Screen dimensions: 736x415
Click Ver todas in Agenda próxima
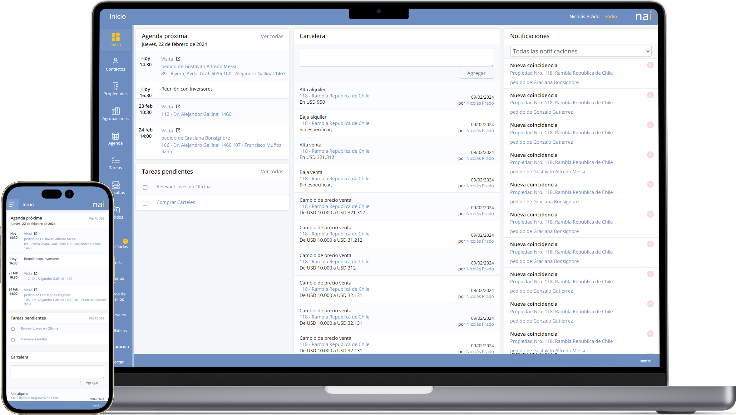point(272,36)
